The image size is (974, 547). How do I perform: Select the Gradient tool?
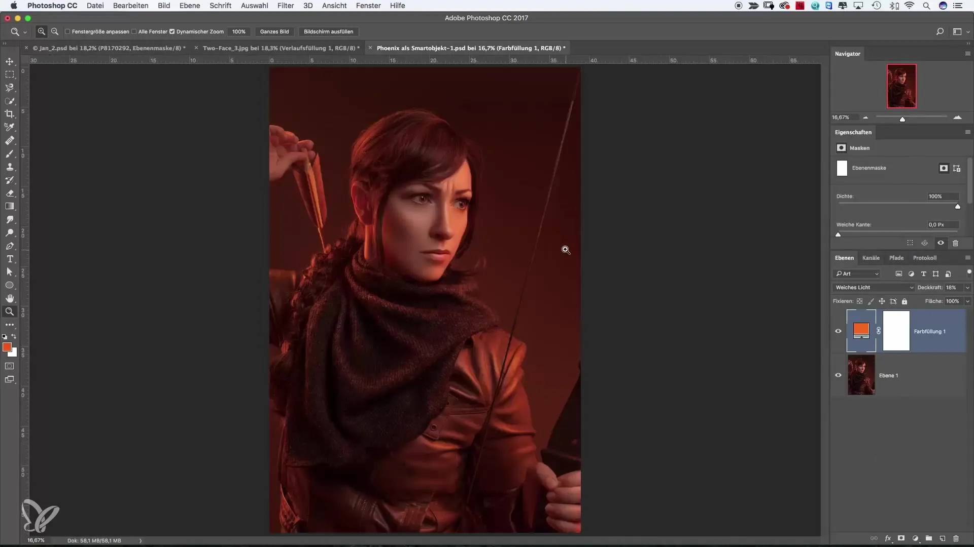[x=10, y=206]
